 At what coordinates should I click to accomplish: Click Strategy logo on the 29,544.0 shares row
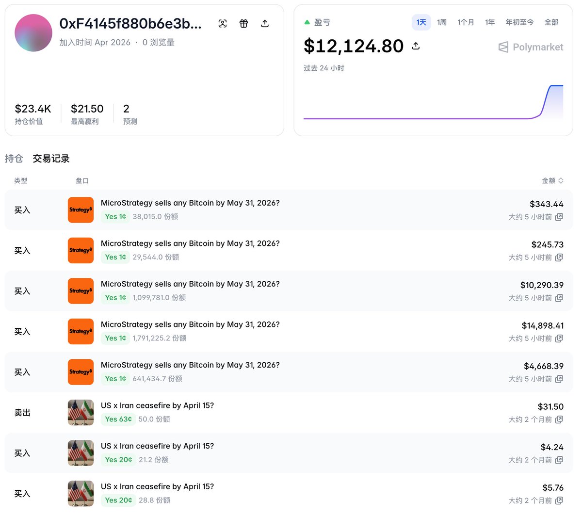coord(81,250)
